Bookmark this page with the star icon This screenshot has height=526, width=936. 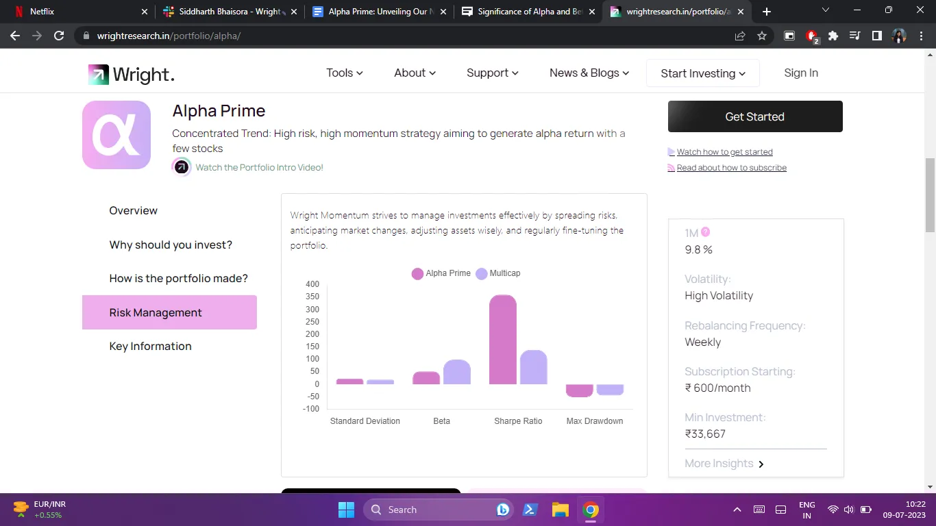[762, 36]
